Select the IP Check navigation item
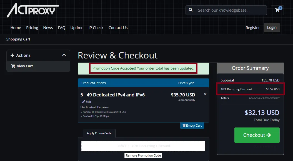The height and width of the screenshot is (161, 293). pos(96,28)
